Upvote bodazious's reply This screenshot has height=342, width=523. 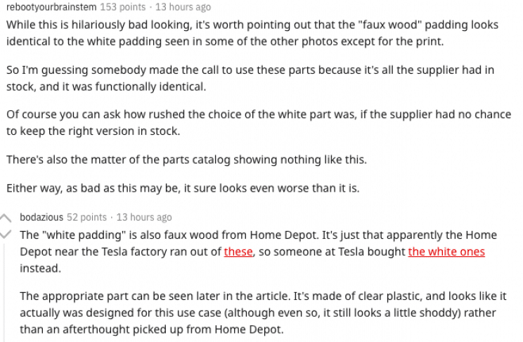coord(8,218)
